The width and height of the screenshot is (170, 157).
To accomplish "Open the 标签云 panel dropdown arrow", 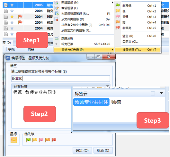I will [161, 93].
